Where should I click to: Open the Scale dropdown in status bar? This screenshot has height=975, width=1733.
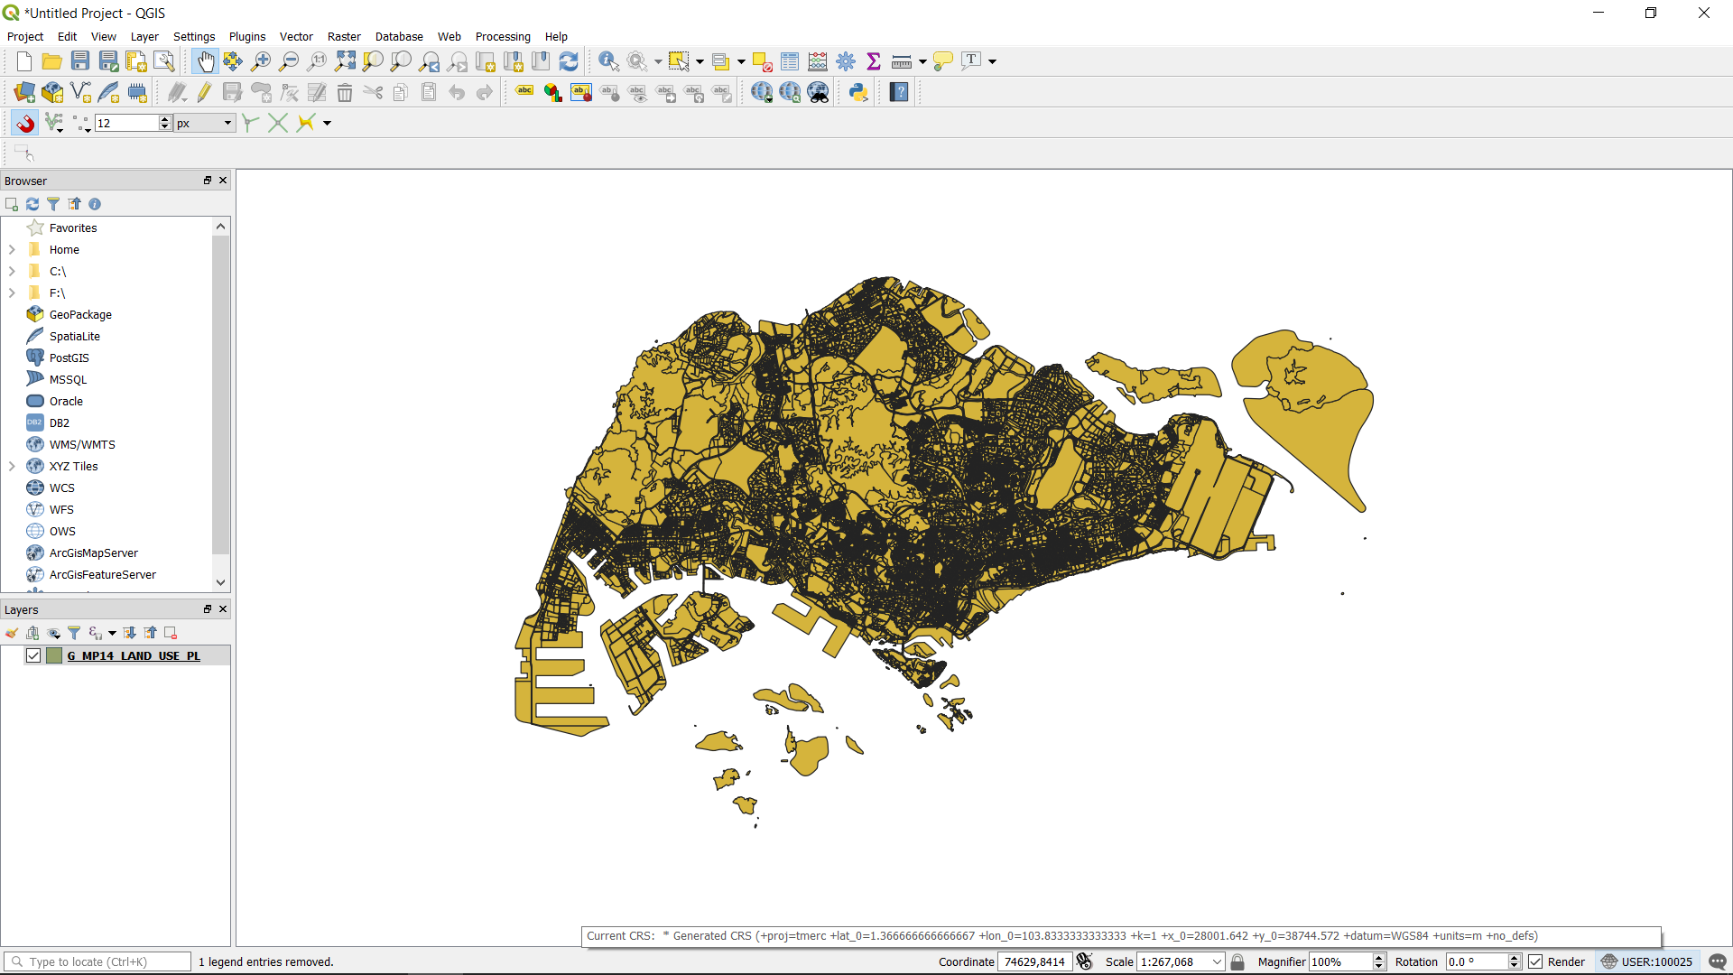point(1217,961)
